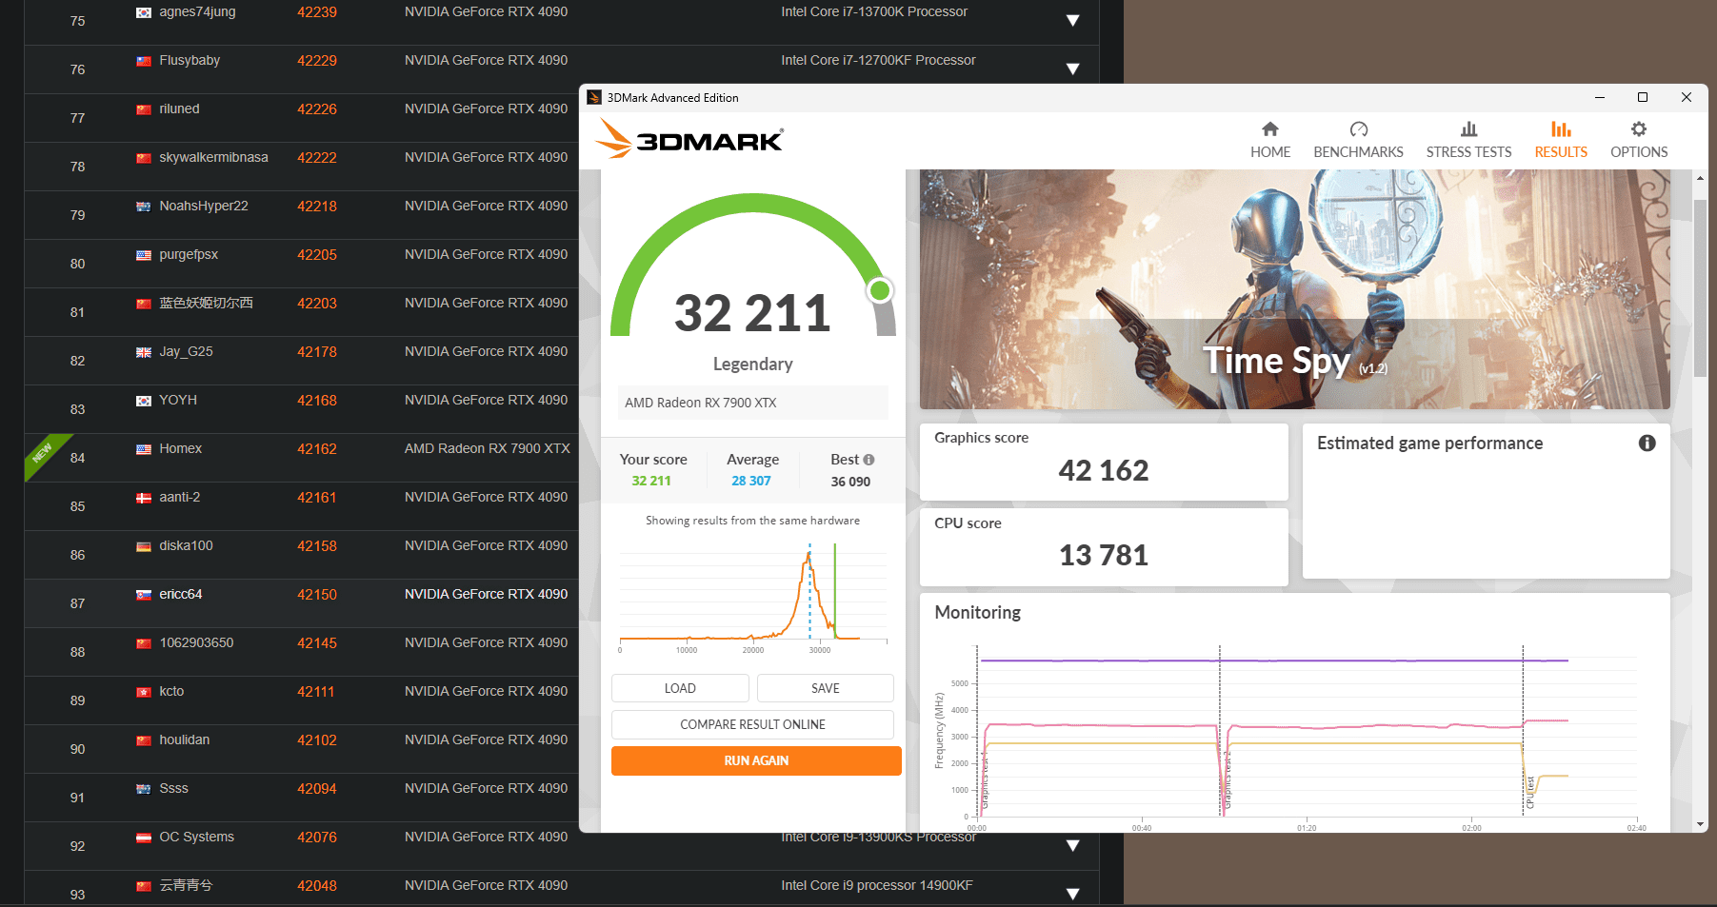Click the flag icon beside NoahsHyper22
This screenshot has height=907, width=1717.
144,207
